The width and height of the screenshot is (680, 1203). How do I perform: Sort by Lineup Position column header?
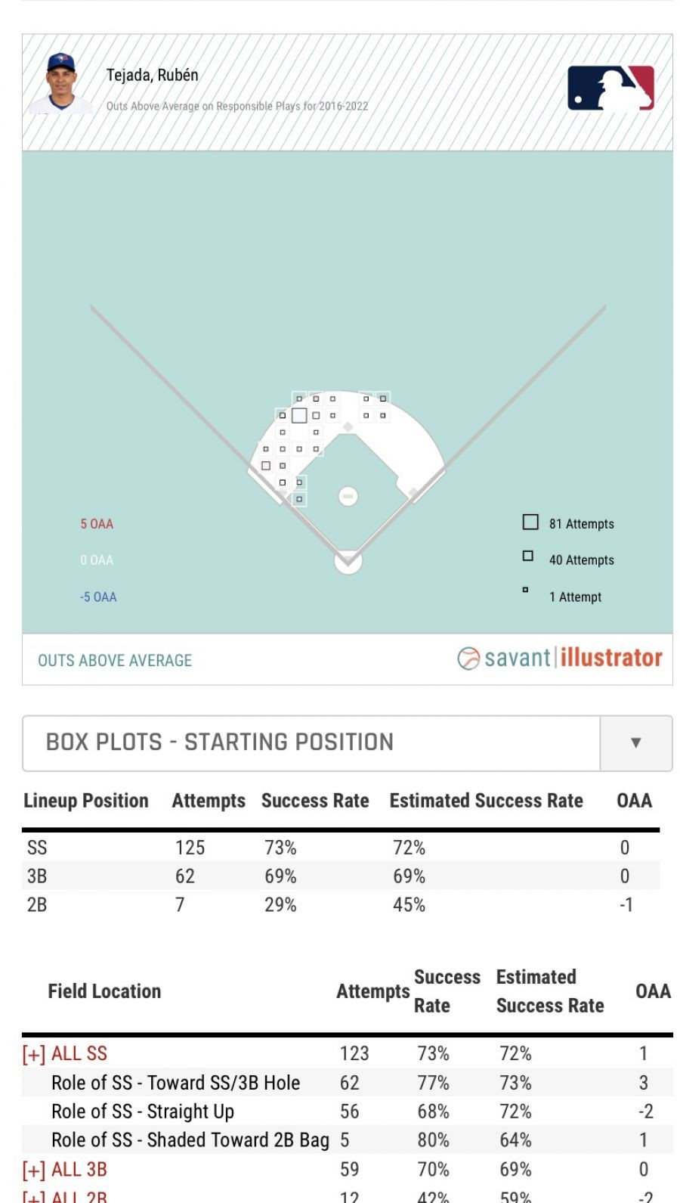click(86, 801)
